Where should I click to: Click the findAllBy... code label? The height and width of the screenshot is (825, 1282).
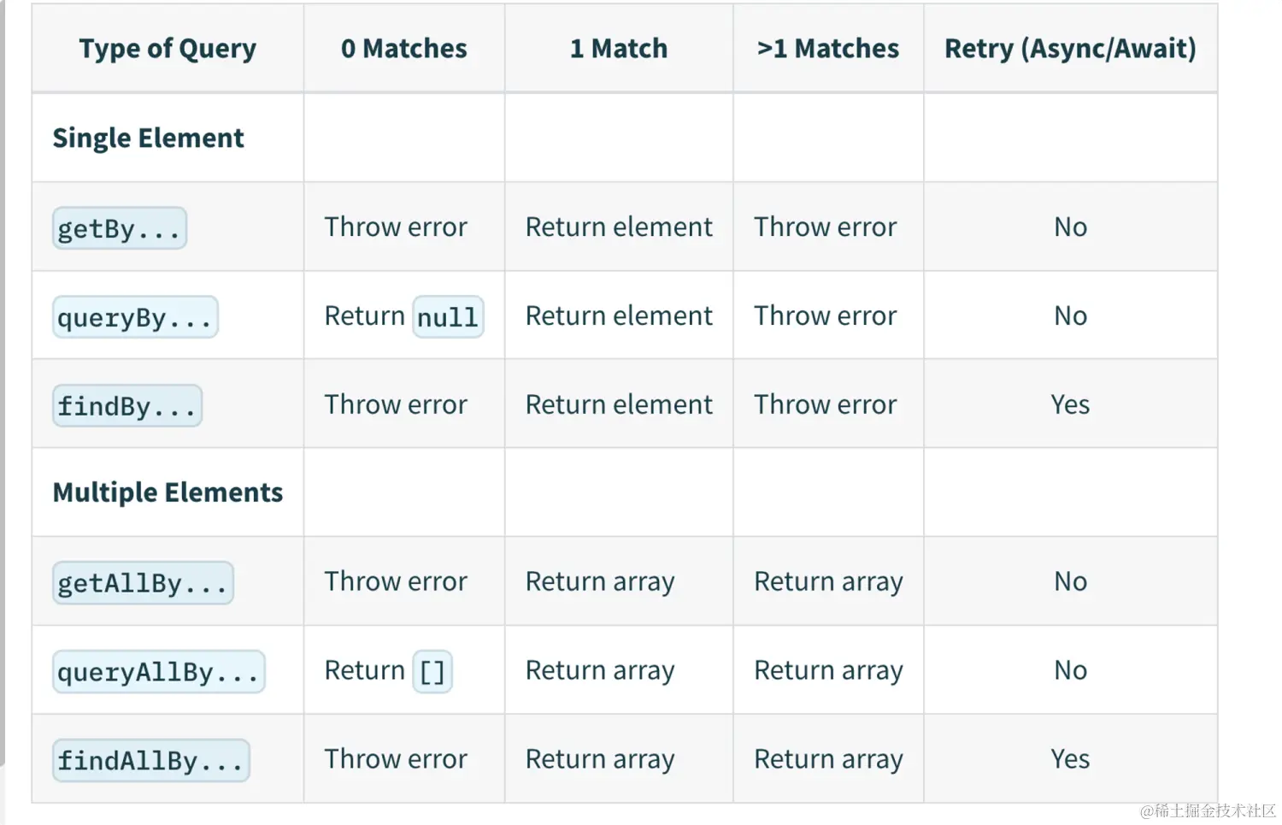pos(151,761)
